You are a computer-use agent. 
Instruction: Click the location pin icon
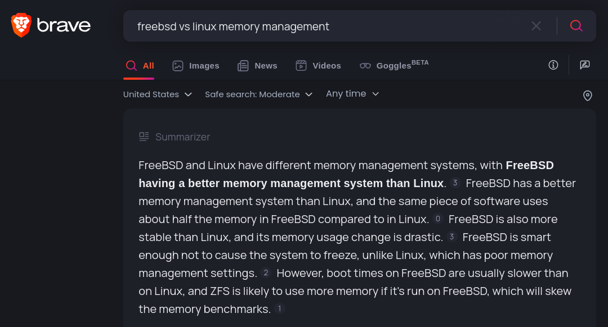(x=587, y=95)
